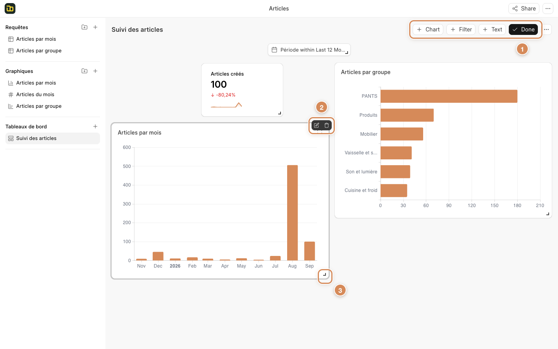Click the Son et lumière bar
Viewport: 558px width, 349px height.
click(x=395, y=172)
